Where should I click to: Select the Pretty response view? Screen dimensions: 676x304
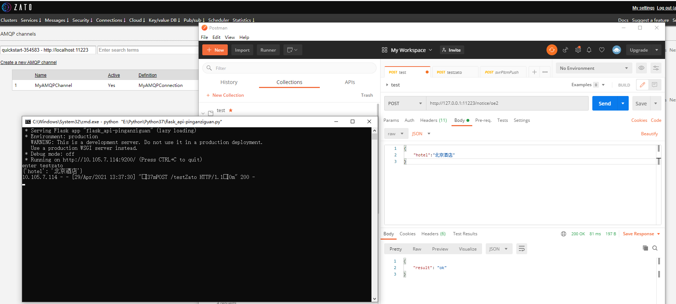[395, 249]
